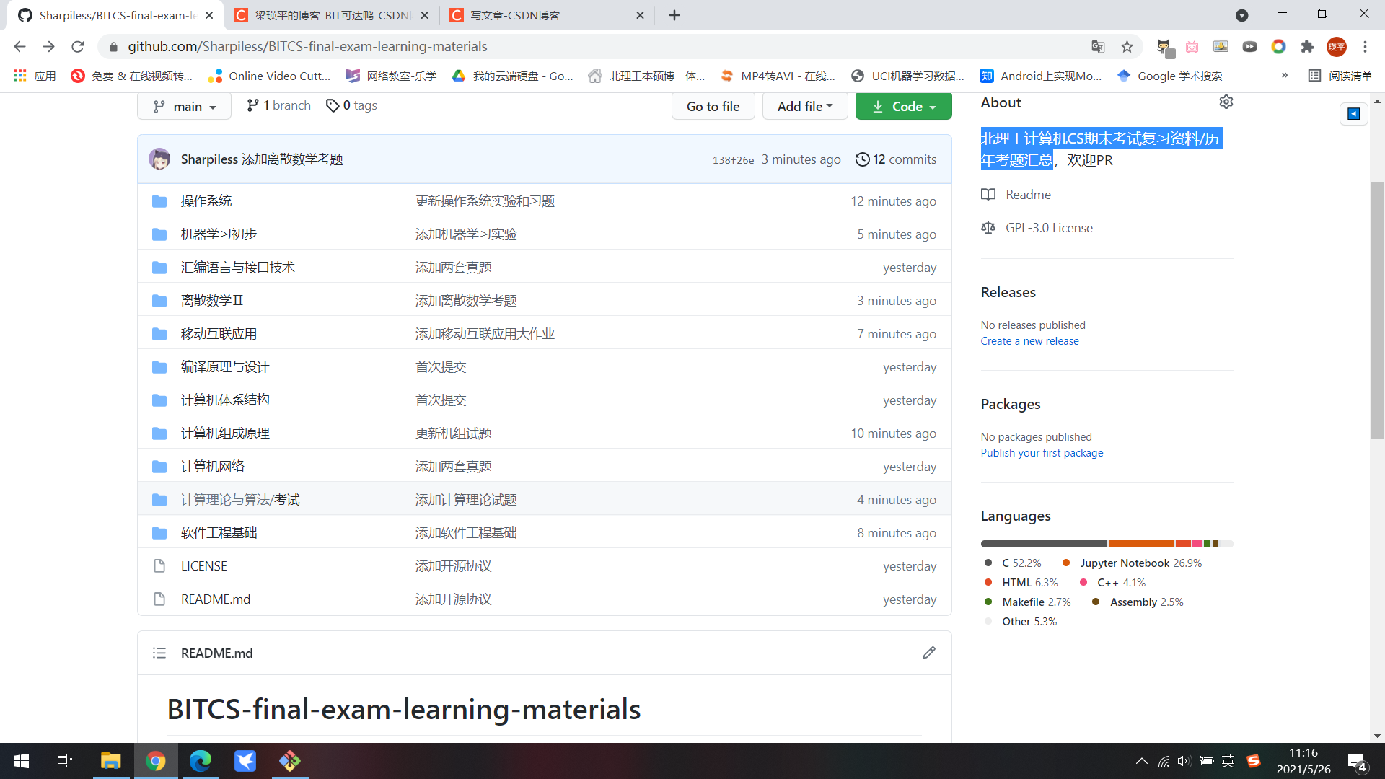Click the Google Translate icon in address bar

point(1098,46)
